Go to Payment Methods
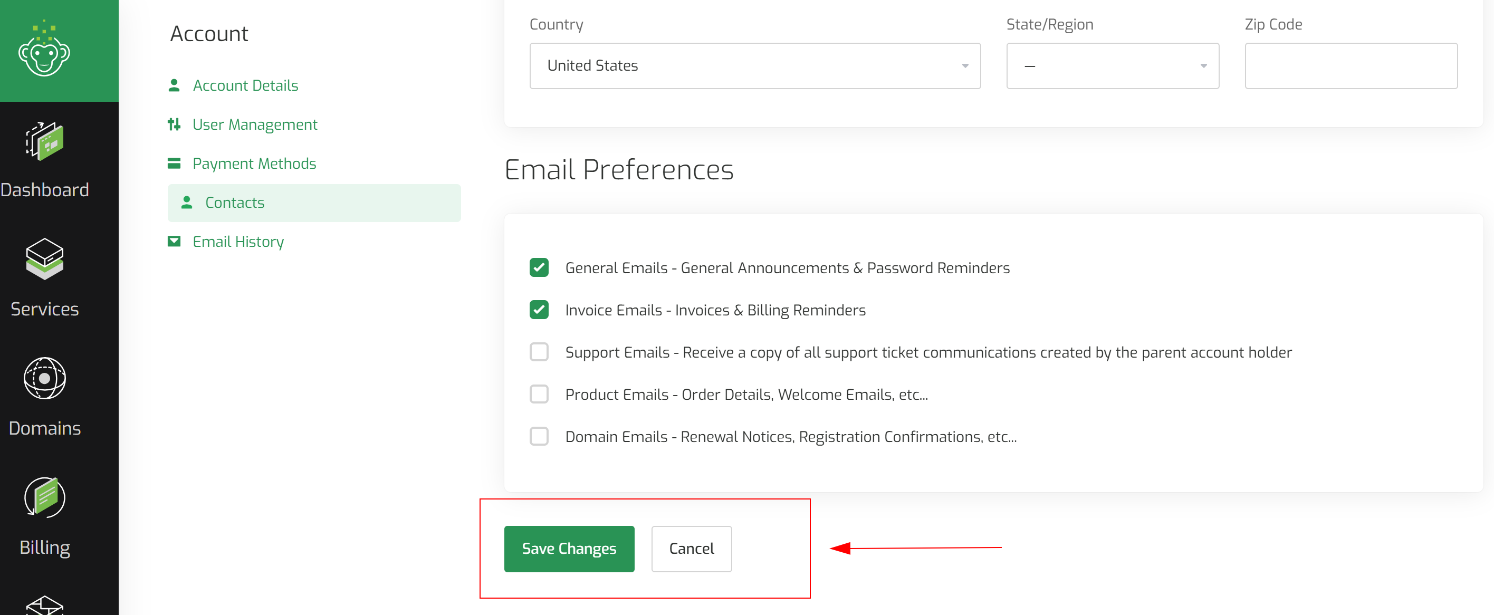The image size is (1494, 615). coord(254,164)
